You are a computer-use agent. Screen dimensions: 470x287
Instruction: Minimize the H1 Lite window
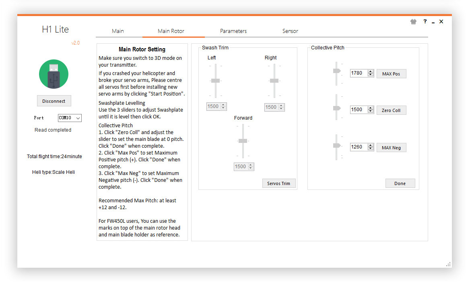[433, 22]
